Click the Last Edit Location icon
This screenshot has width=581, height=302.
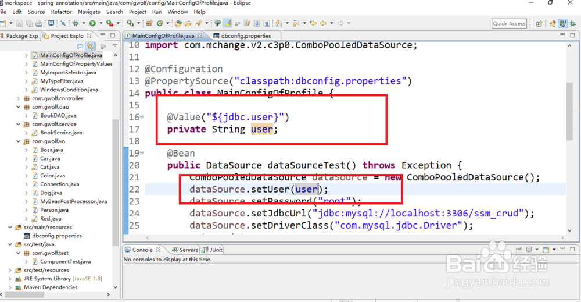313,23
